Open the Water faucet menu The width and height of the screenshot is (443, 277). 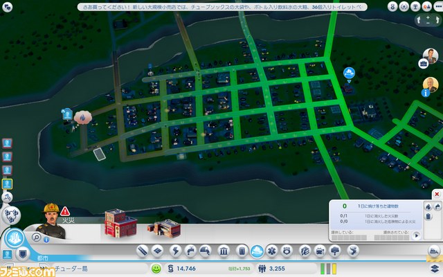tap(191, 251)
